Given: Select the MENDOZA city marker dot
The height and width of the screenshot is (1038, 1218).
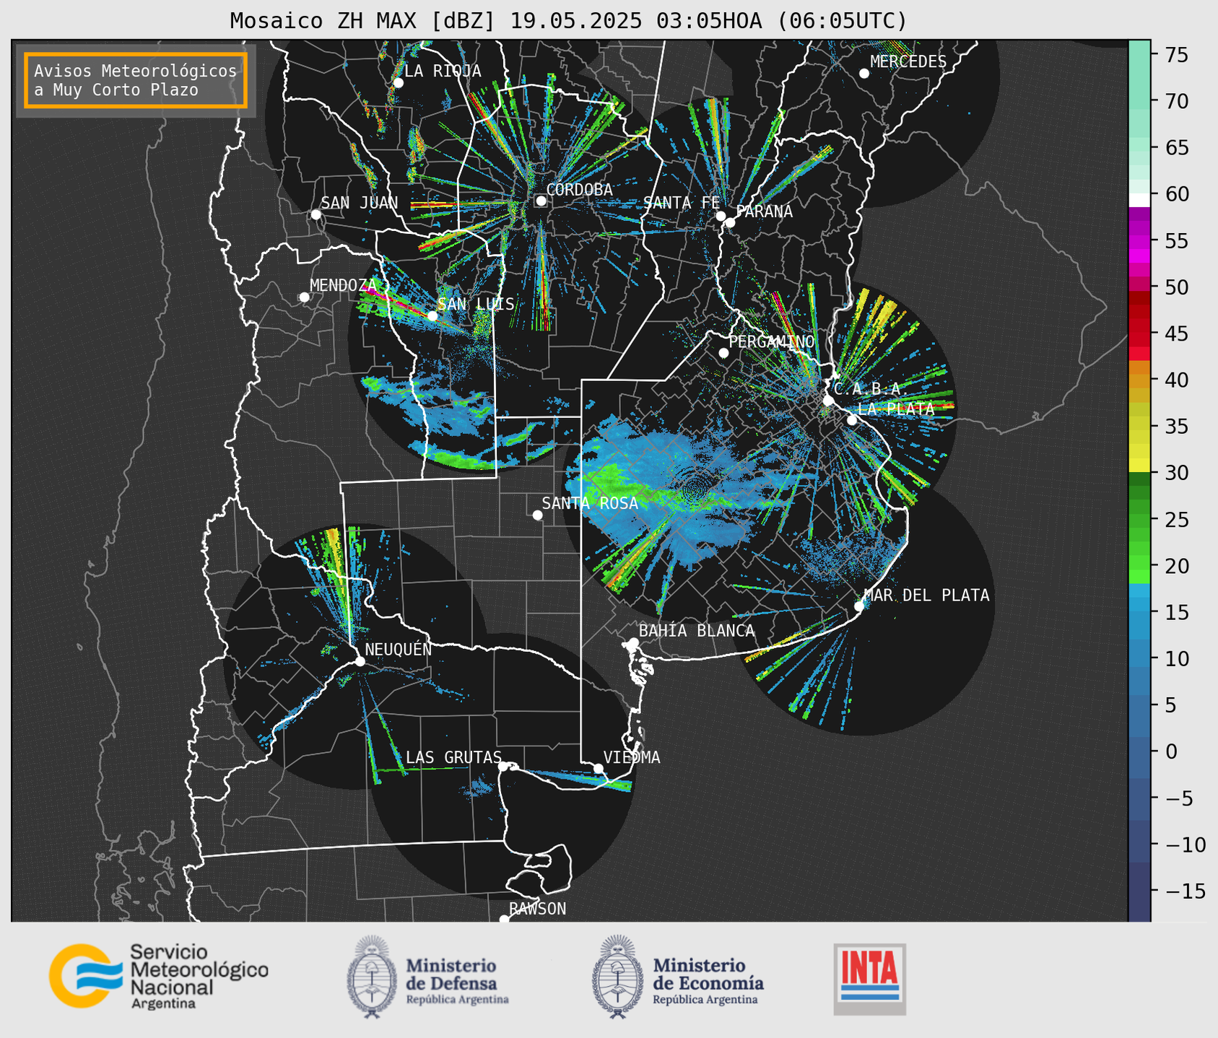Looking at the screenshot, I should [304, 297].
